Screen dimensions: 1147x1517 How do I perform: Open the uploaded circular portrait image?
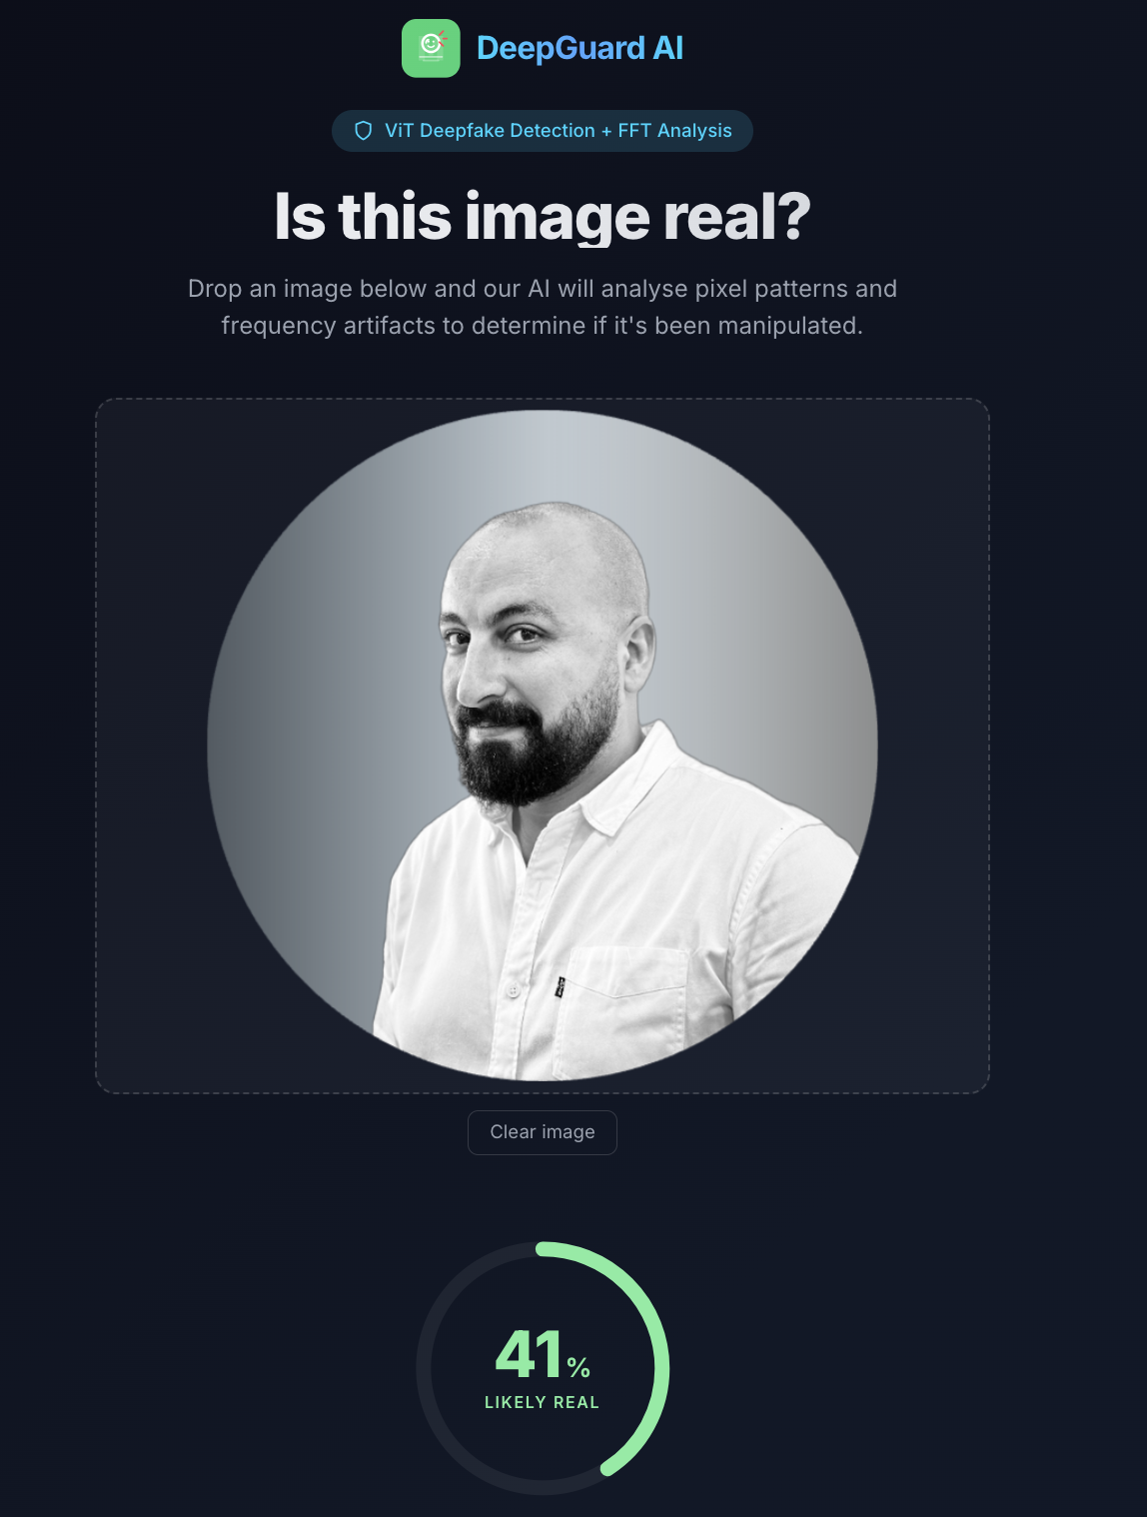tap(543, 746)
